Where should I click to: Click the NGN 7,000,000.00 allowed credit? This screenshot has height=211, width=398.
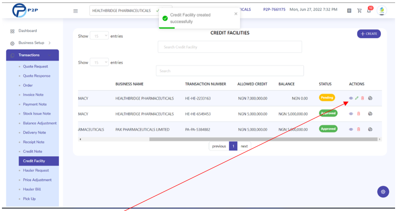coord(252,98)
